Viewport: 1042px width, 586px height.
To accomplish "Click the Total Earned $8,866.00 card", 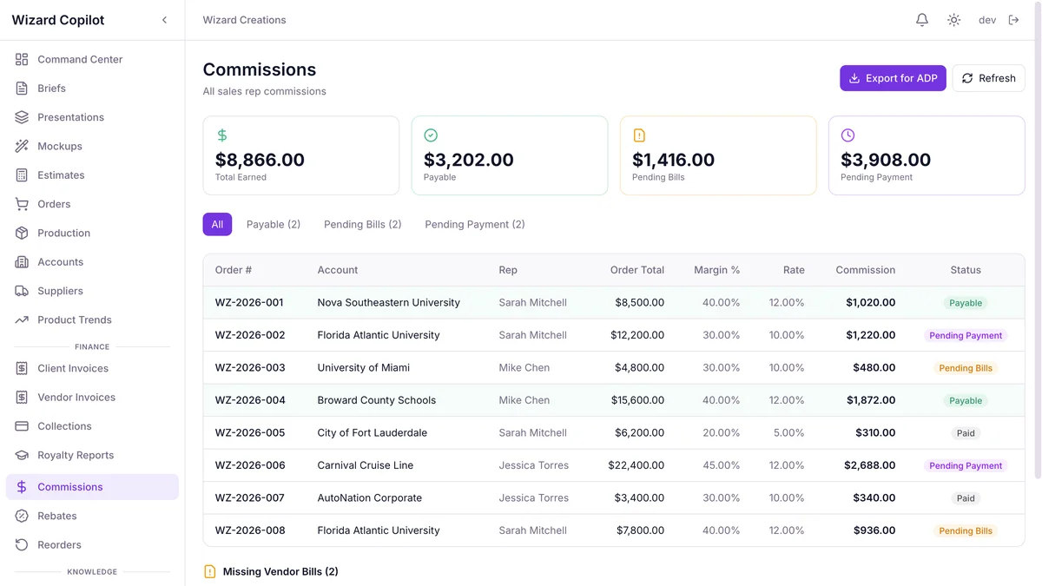I will point(301,155).
